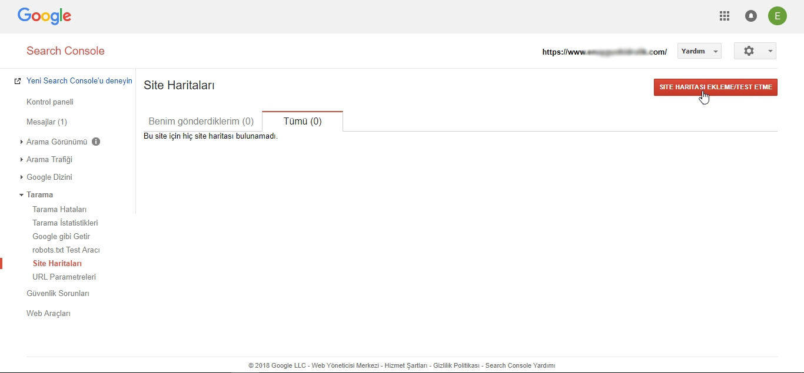Go to Kontrol paneli
804x373 pixels.
(50, 102)
